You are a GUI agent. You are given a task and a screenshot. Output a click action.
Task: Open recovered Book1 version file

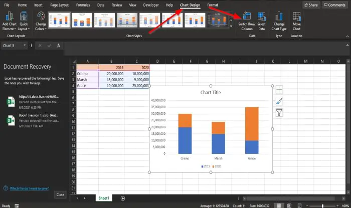click(x=34, y=121)
